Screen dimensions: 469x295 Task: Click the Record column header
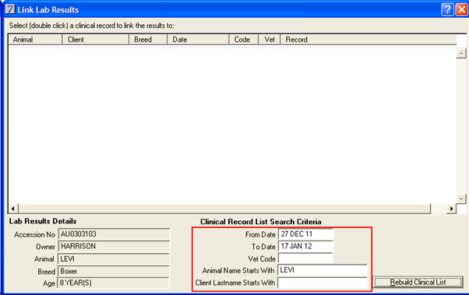[368, 40]
